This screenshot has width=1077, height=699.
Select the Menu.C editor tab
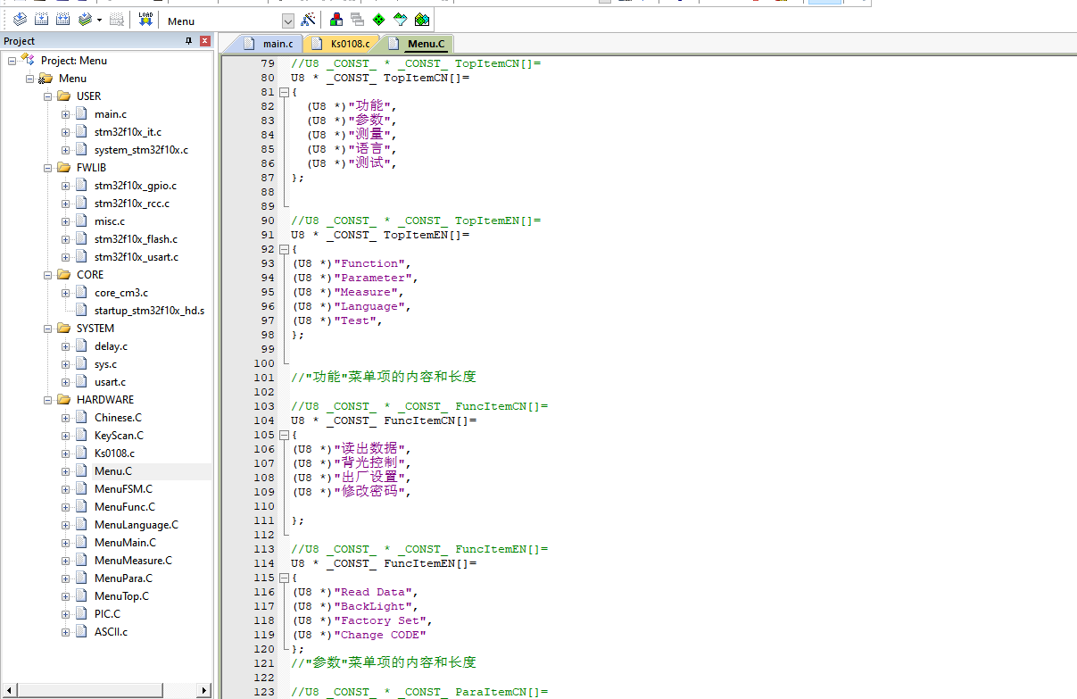tap(416, 44)
